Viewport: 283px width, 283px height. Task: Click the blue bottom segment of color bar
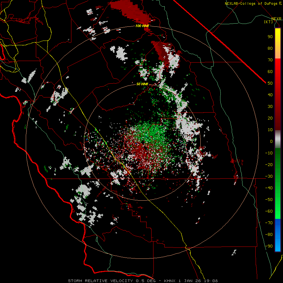click(x=278, y=235)
